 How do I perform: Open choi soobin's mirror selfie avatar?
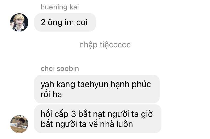pyautogui.click(x=19, y=124)
